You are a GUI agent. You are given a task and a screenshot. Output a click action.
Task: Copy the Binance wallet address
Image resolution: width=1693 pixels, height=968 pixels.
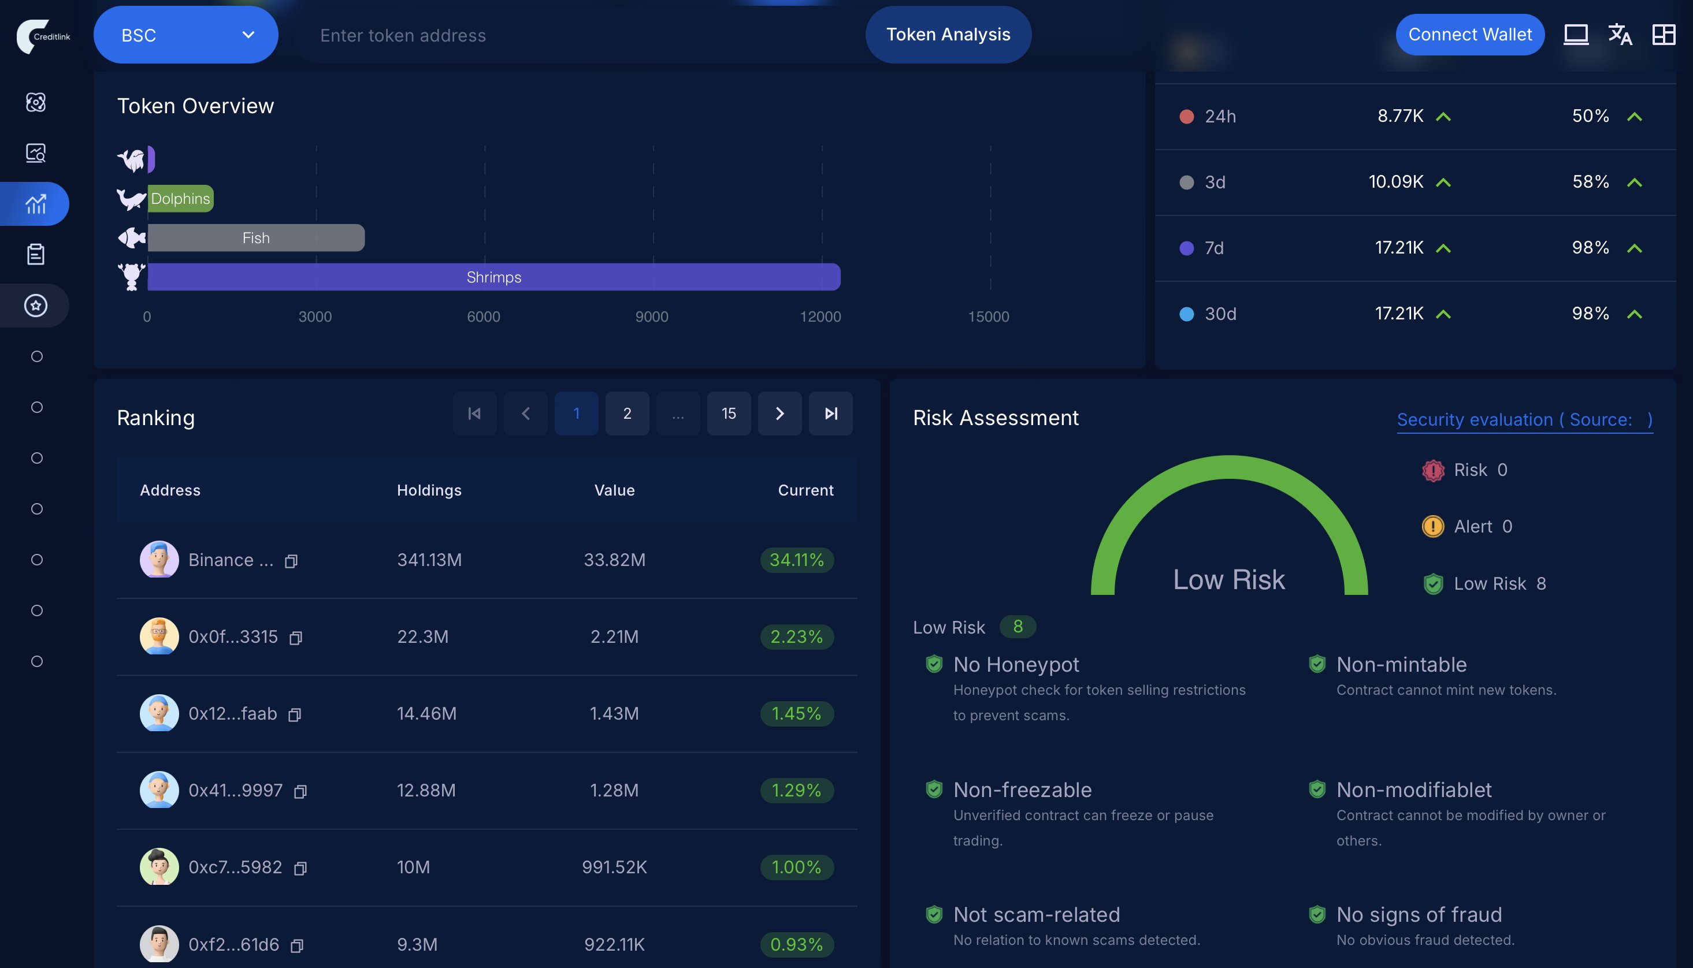click(291, 561)
